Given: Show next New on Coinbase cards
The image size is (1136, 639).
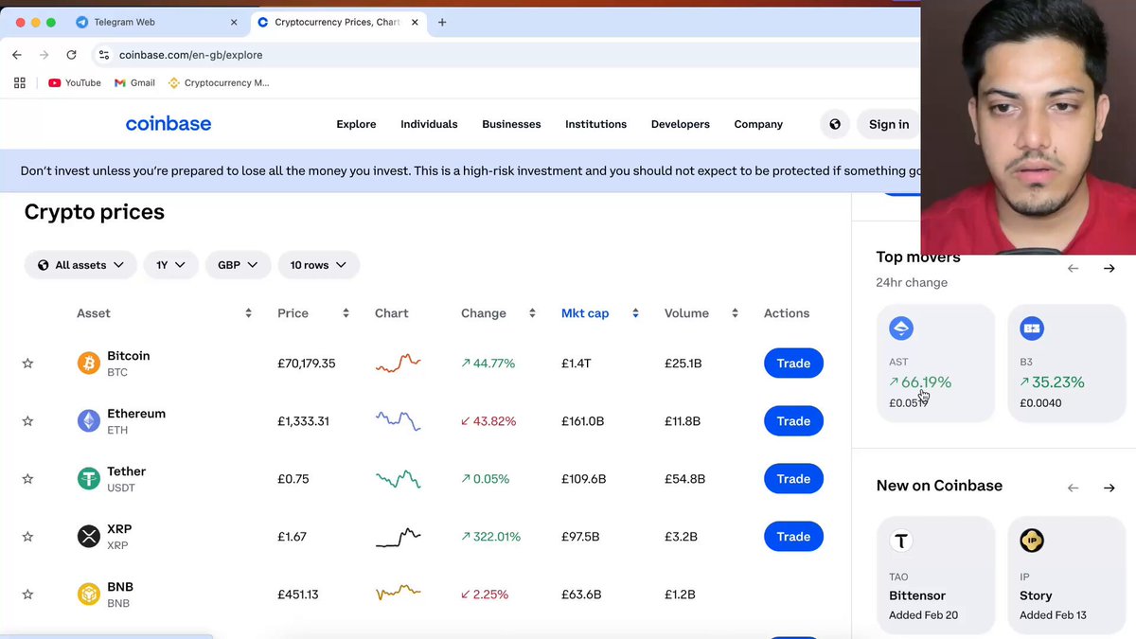Looking at the screenshot, I should 1109,488.
